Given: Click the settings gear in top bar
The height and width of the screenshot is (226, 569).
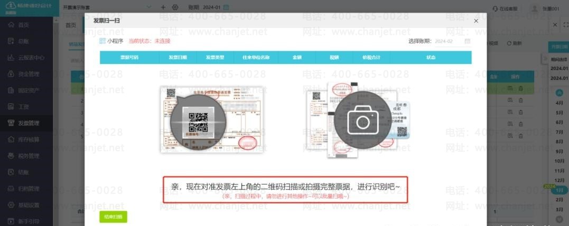Looking at the screenshot, I should click(175, 7).
